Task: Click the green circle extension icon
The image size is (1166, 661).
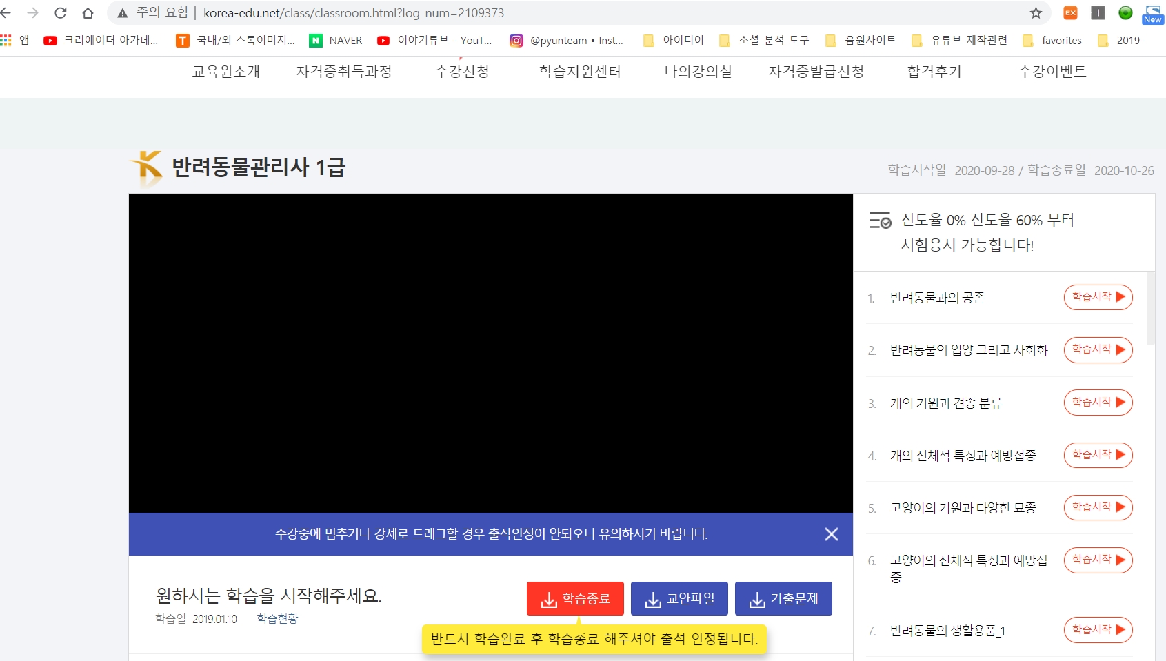Action: 1125,12
